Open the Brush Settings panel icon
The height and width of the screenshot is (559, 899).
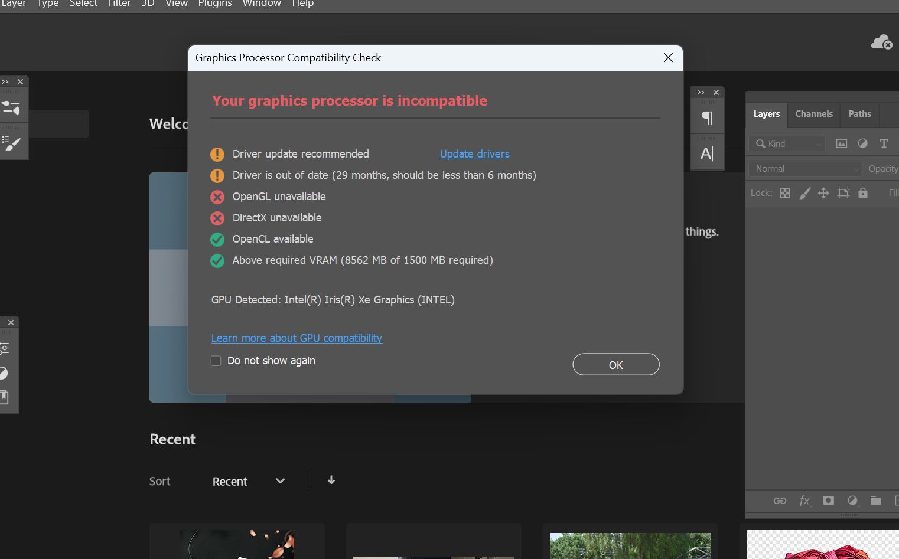11,143
